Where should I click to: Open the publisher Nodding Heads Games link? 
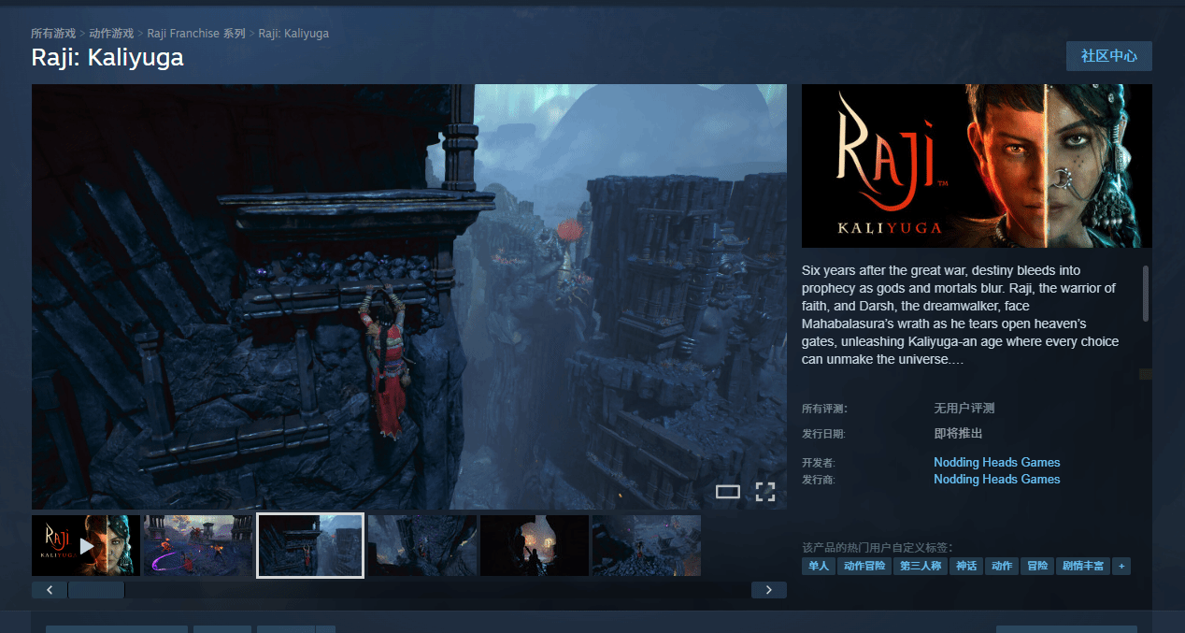[x=996, y=479]
